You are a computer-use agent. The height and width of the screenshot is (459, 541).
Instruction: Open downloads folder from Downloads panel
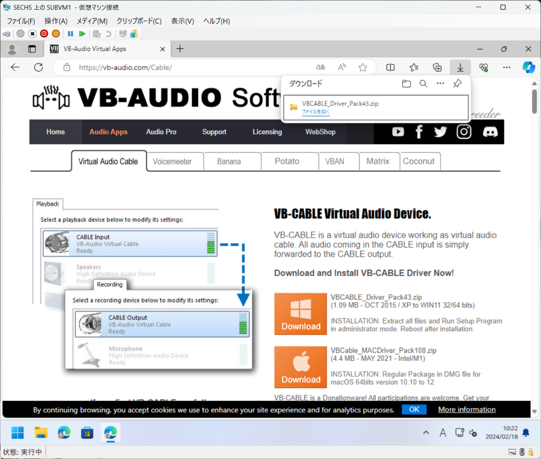pos(407,83)
